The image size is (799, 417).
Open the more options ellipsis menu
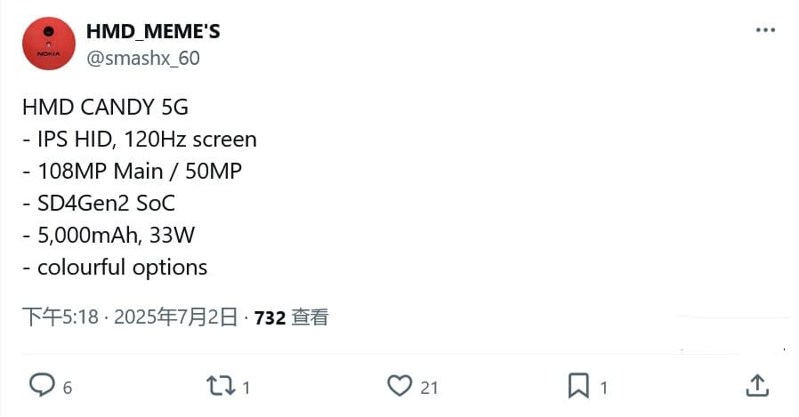point(764,30)
